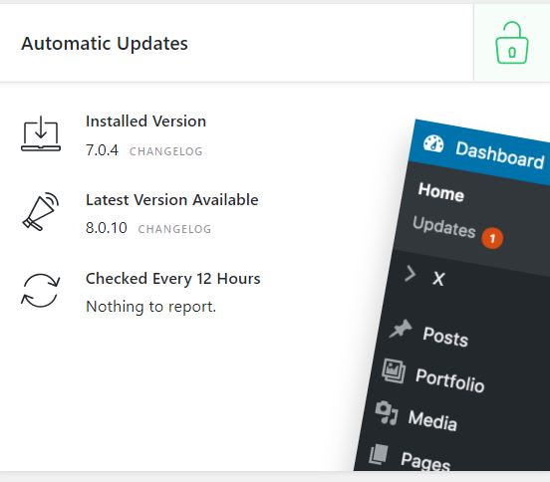Click the Pages stacked-sheets icon

coord(379,454)
